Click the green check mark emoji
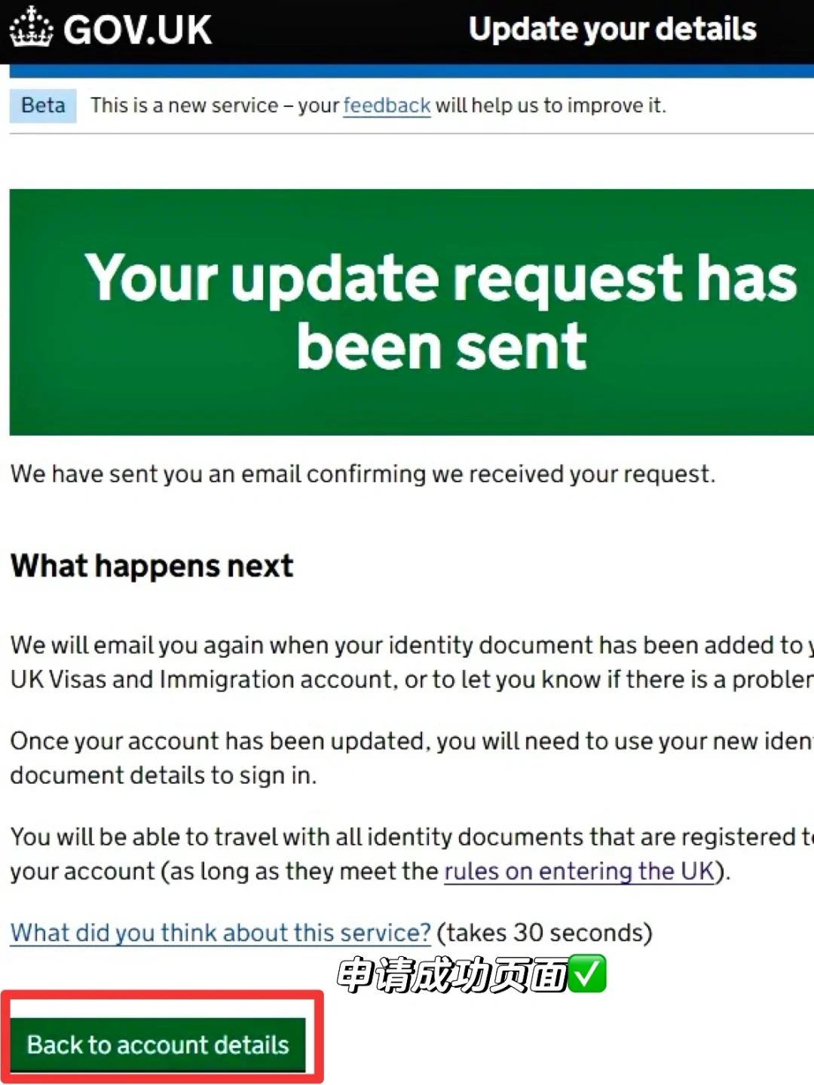Screen dimensions: 814x1085 click(588, 973)
